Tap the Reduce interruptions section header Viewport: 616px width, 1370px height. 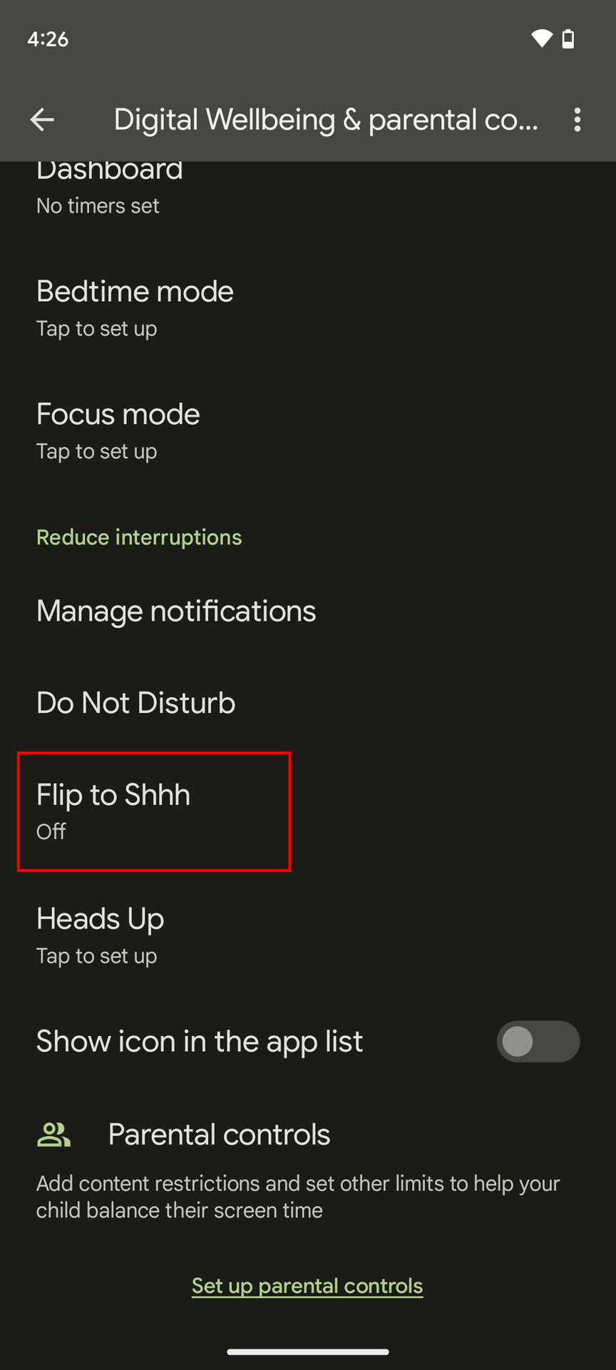[x=139, y=537]
